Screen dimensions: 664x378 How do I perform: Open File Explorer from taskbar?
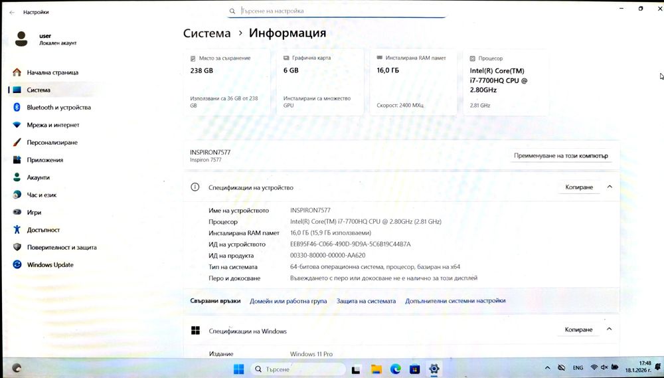coord(376,369)
